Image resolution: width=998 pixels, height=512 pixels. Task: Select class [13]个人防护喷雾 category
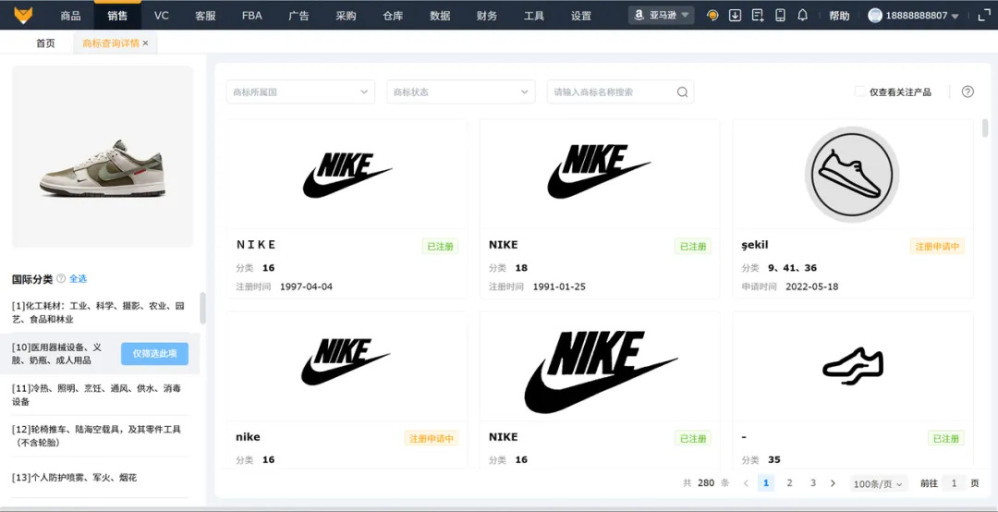(x=75, y=477)
